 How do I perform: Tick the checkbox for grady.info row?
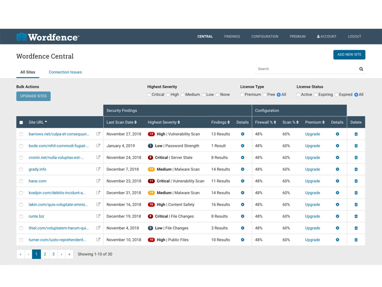21,169
